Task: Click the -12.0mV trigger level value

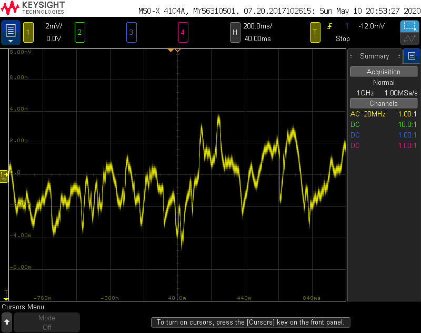Action: [372, 26]
